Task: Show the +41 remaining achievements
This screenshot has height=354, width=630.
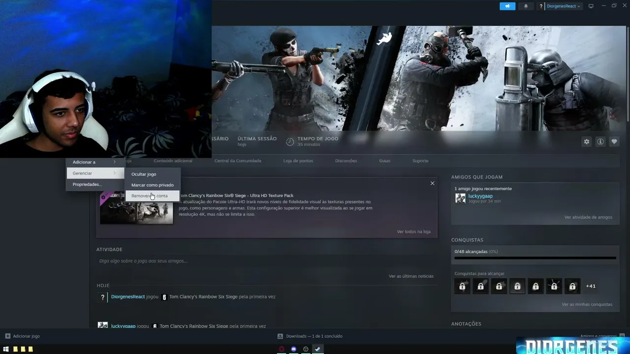Action: point(591,286)
